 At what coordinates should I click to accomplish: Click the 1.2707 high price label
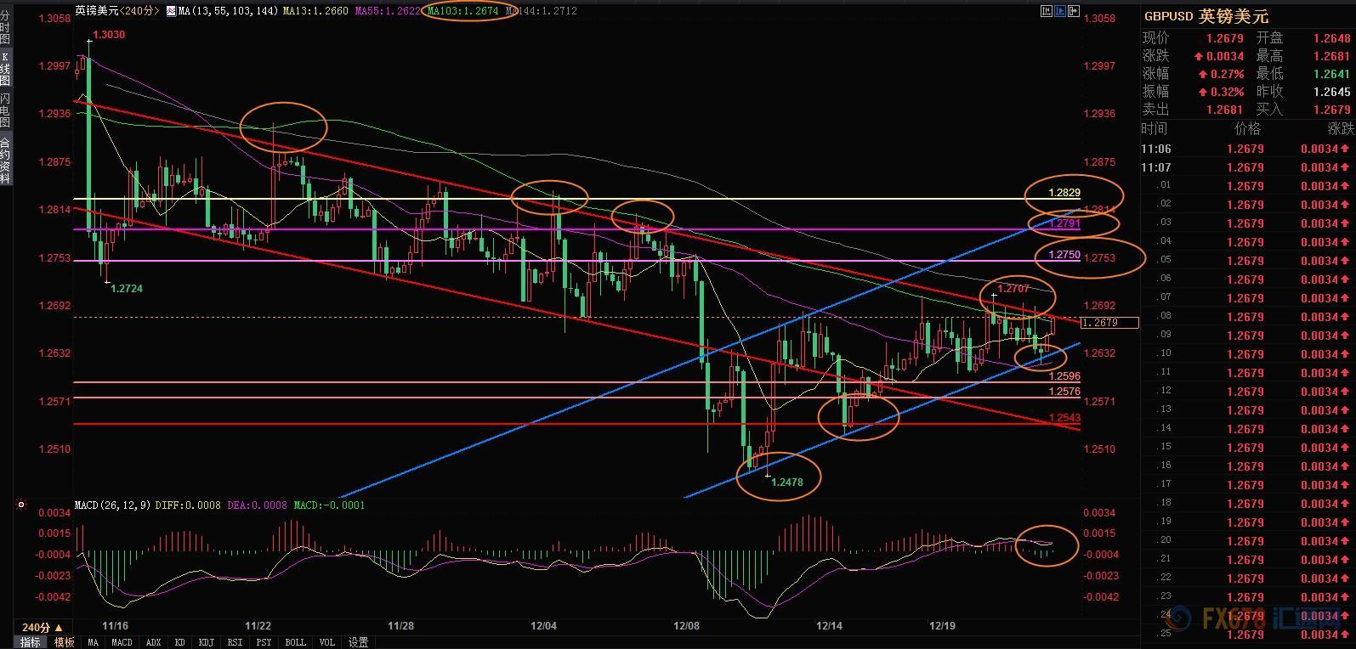coord(1013,289)
